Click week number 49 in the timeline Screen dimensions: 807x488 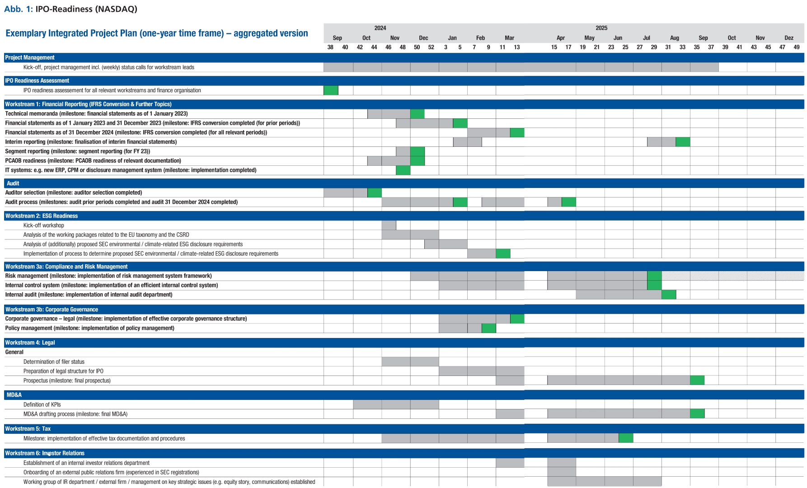click(797, 47)
